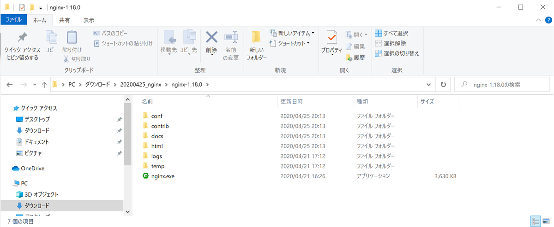
Task: Click the Forward navigation arrow
Action: tap(24, 85)
